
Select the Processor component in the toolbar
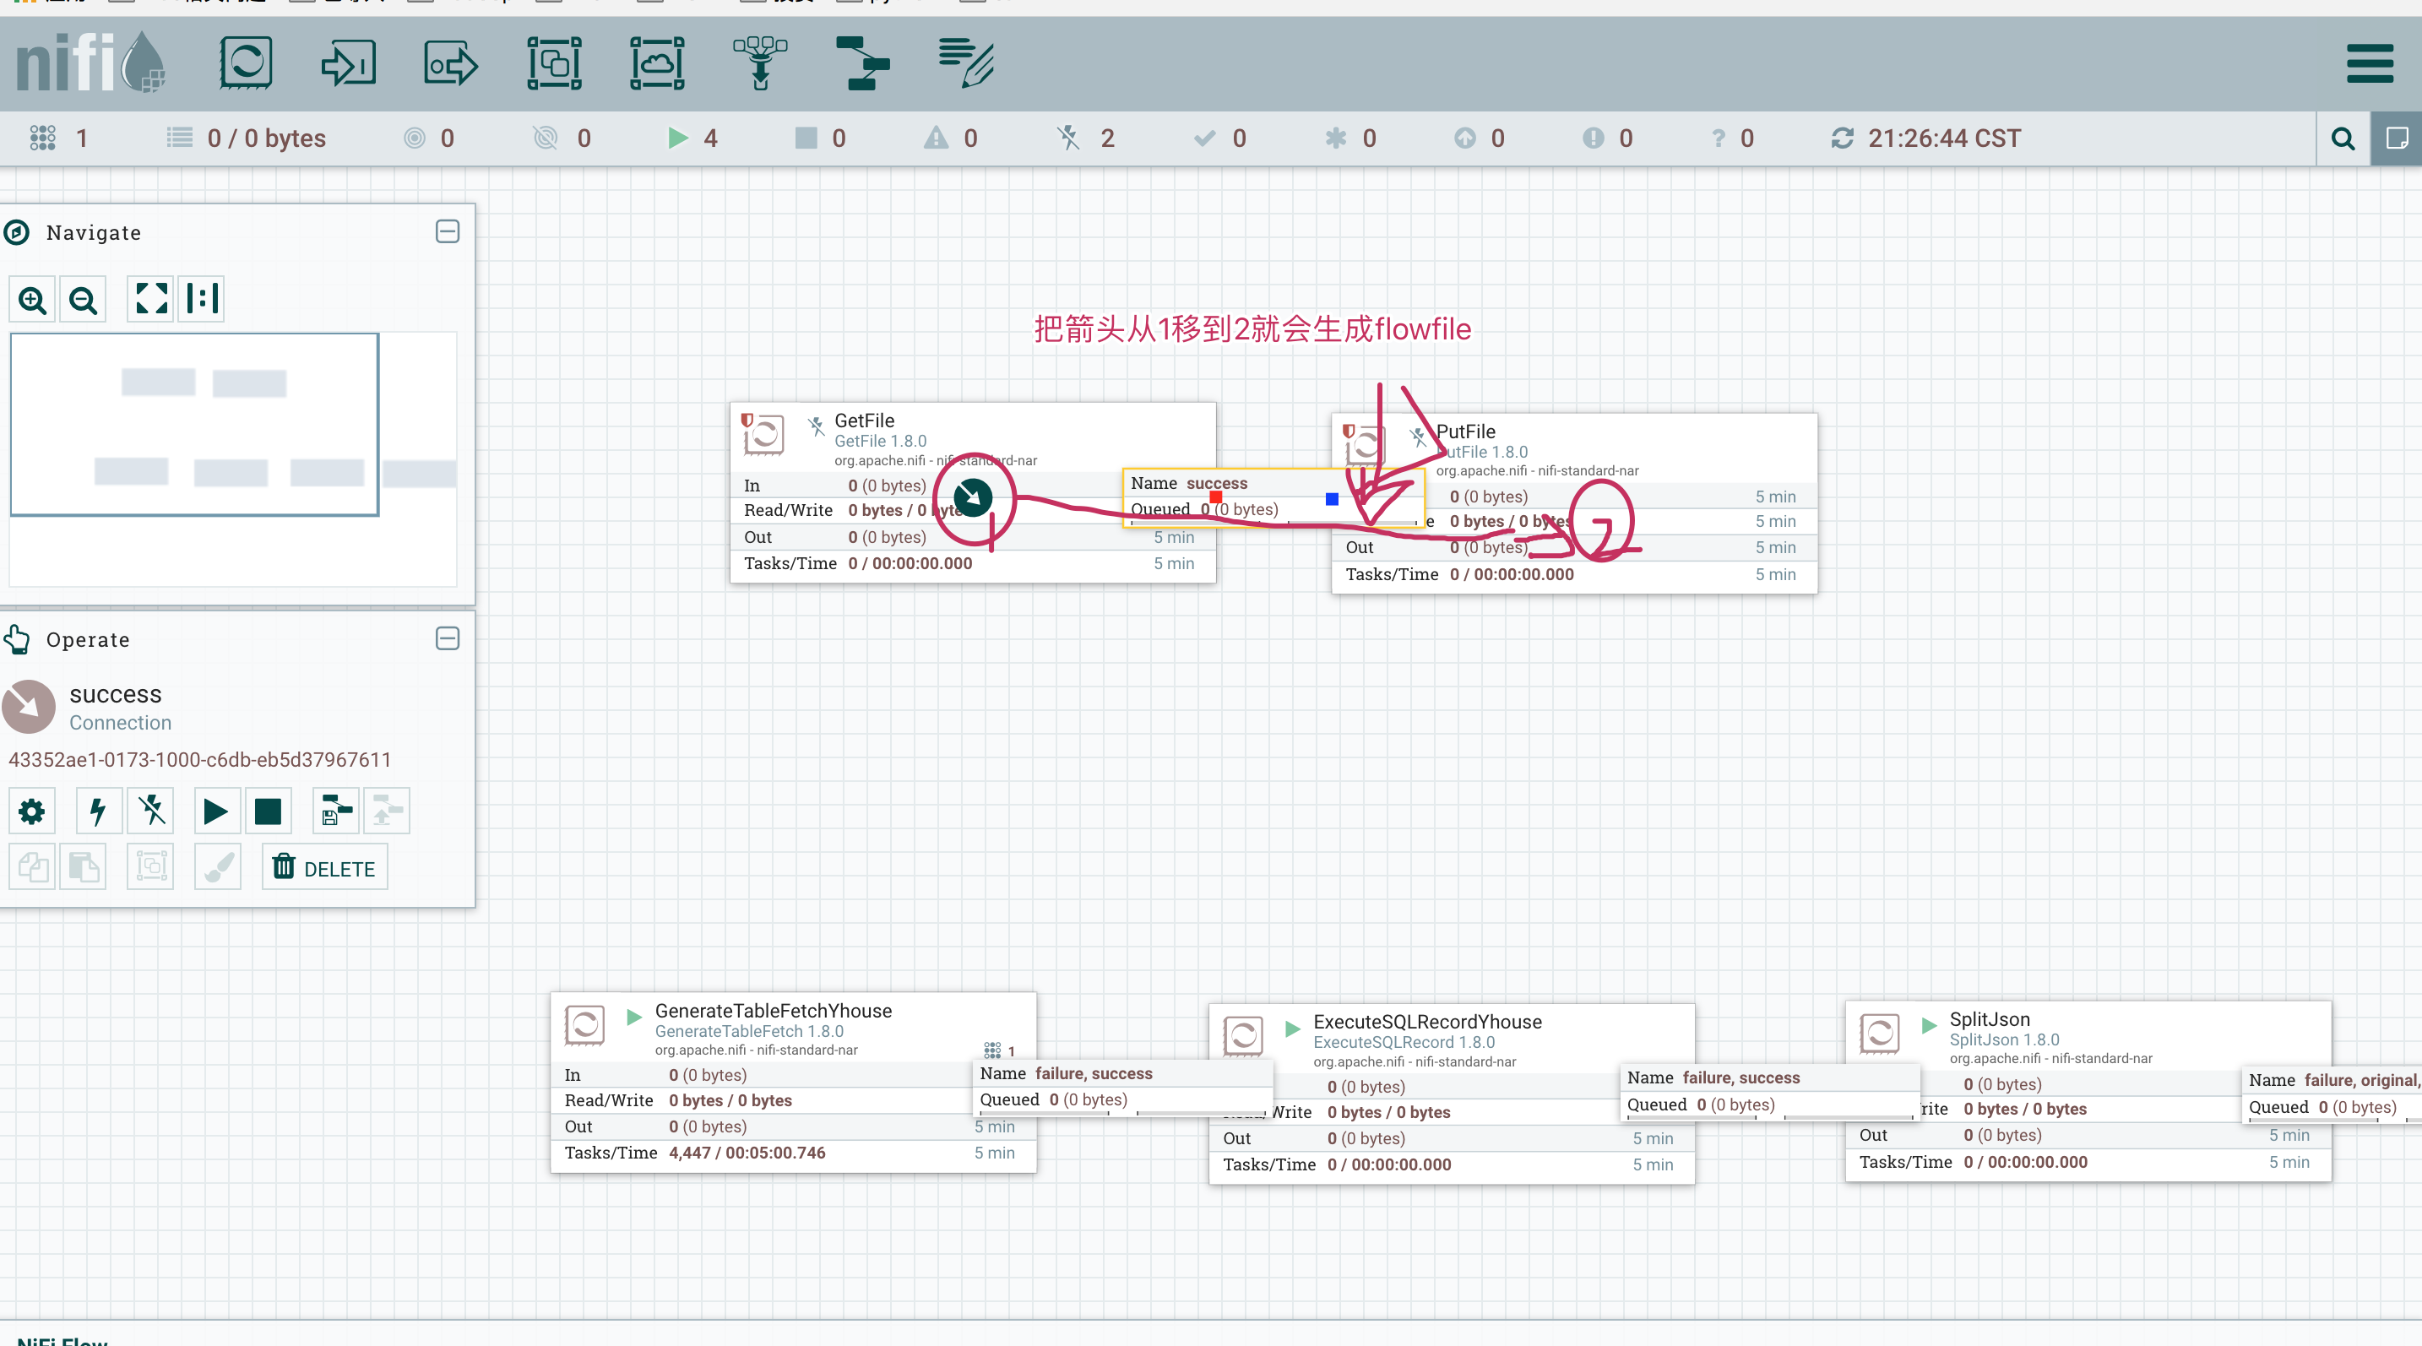(246, 63)
